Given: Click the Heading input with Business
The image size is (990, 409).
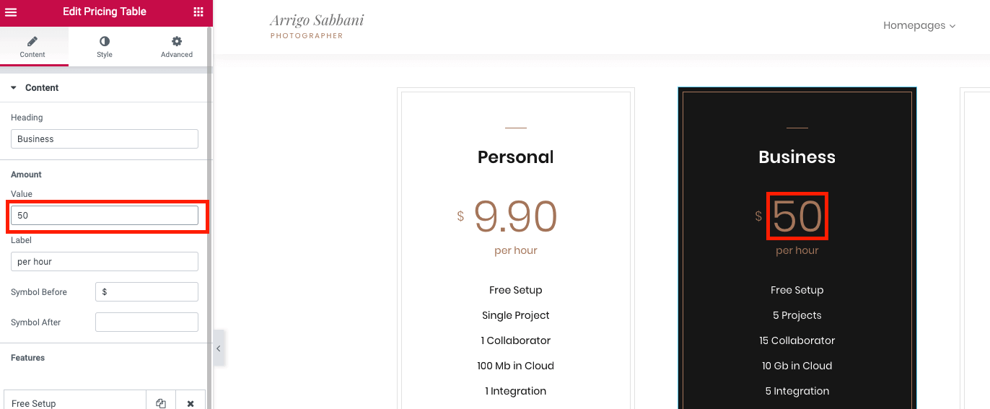Looking at the screenshot, I should click(105, 139).
